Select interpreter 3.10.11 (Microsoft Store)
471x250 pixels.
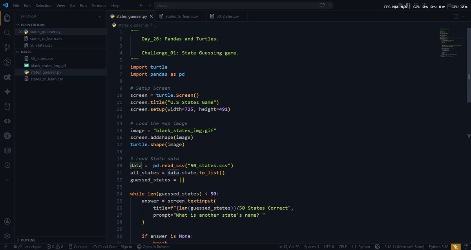point(404,246)
